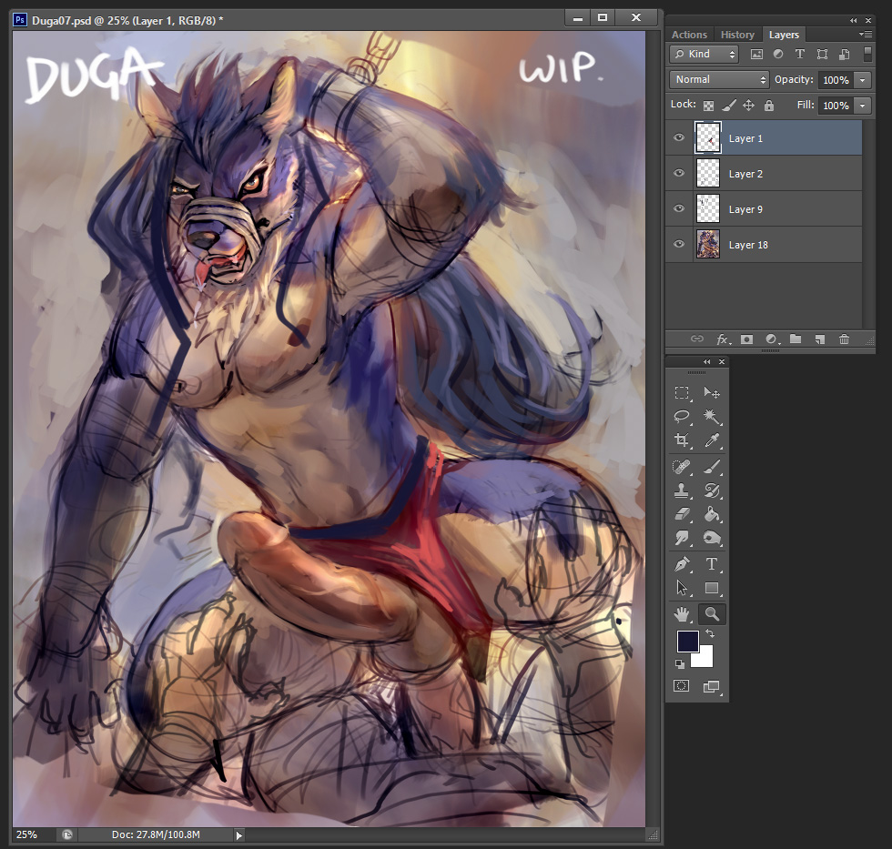Click the delete layer trash icon
Viewport: 892px width, 849px height.
(845, 339)
